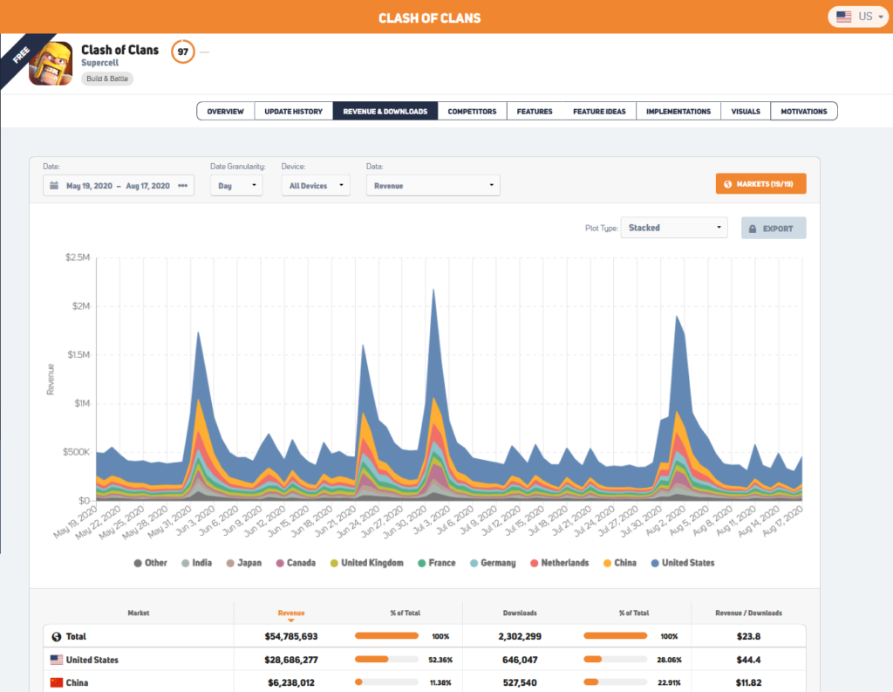Click the Build & Battle genre tag
Viewport: 893px width, 692px height.
tap(107, 79)
